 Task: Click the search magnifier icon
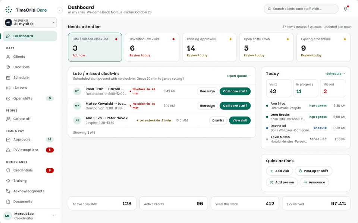point(269,9)
